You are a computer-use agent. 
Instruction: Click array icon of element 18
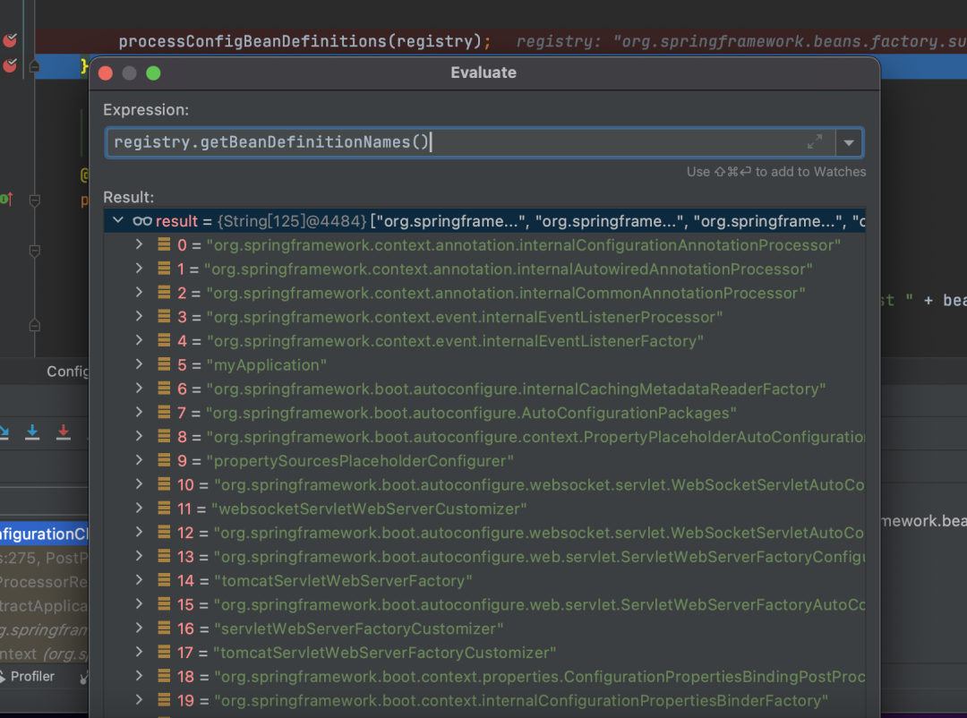click(x=164, y=676)
